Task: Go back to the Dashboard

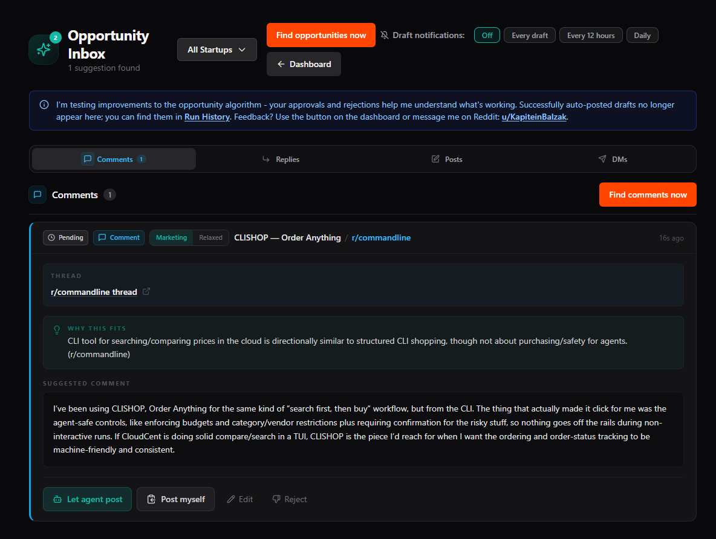Action: tap(304, 64)
